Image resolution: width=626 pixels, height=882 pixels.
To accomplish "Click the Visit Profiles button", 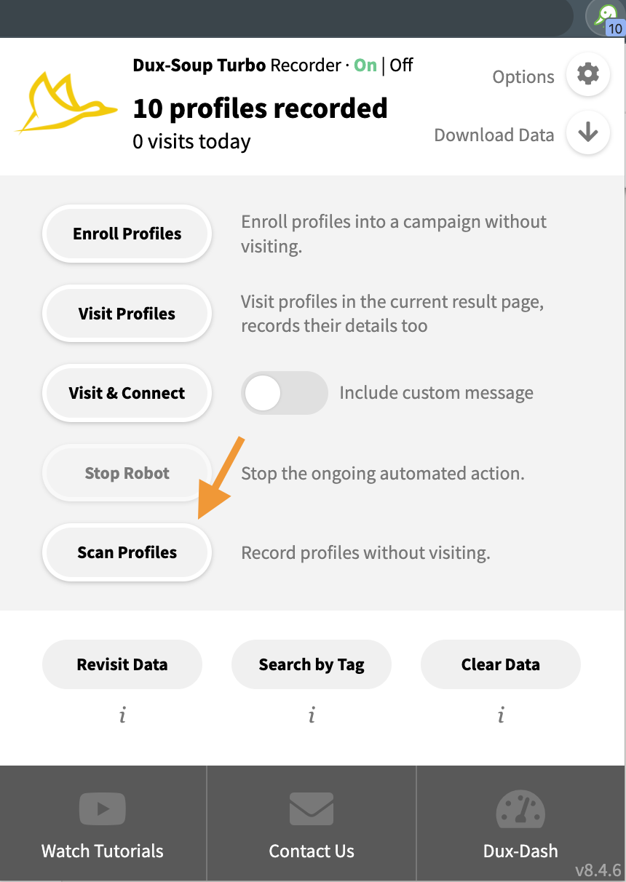I will tap(127, 314).
